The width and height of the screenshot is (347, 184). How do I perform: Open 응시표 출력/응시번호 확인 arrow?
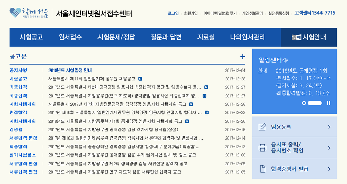click(x=329, y=148)
